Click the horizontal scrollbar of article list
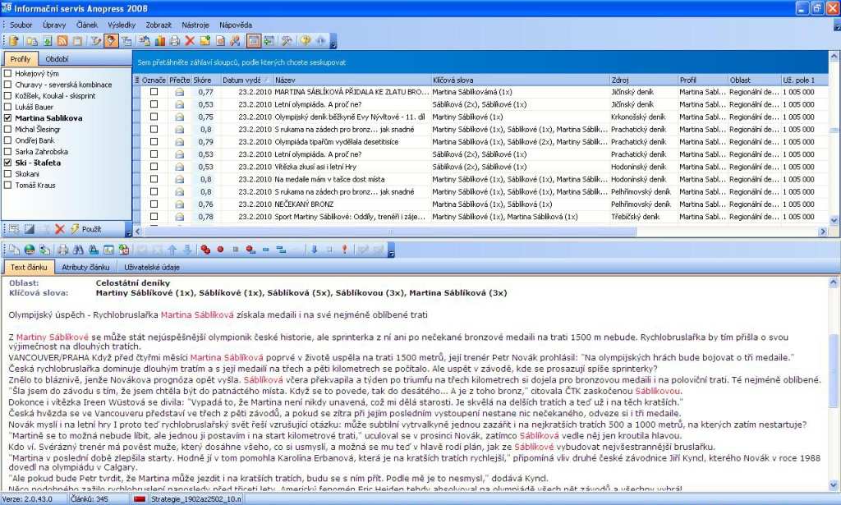The width and height of the screenshot is (841, 505). 390,232
